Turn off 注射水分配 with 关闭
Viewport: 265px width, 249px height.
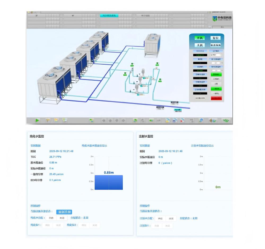[x=171, y=219]
